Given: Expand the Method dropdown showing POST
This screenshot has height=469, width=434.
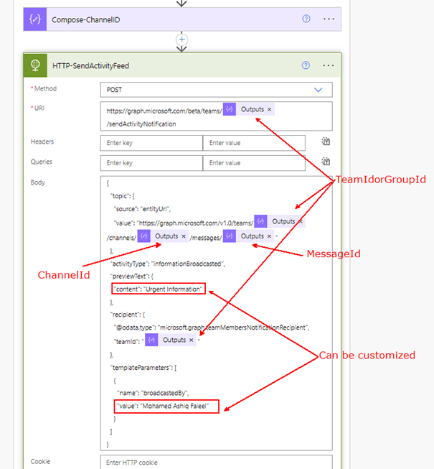Looking at the screenshot, I should pos(319,89).
